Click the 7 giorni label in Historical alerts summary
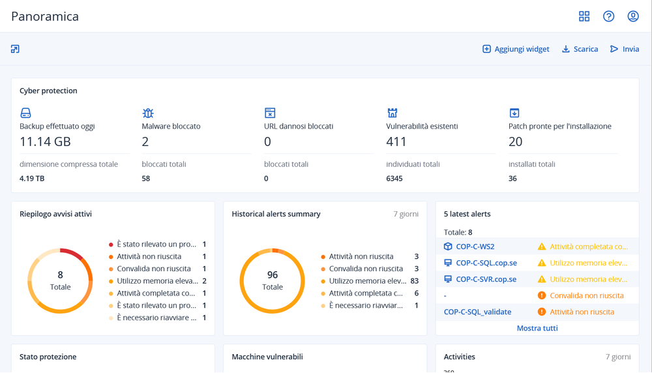Image resolution: width=652 pixels, height=373 pixels. tap(406, 214)
